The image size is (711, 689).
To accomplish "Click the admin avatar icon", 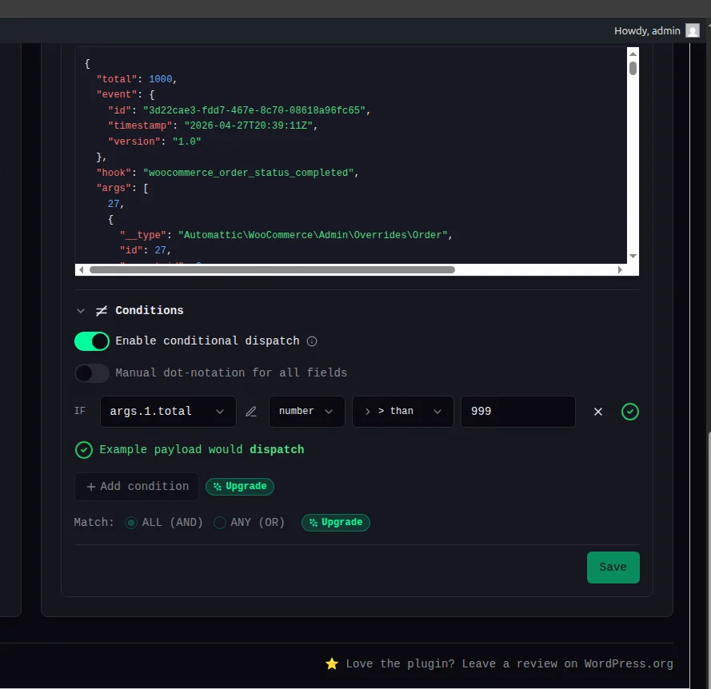I will (693, 31).
